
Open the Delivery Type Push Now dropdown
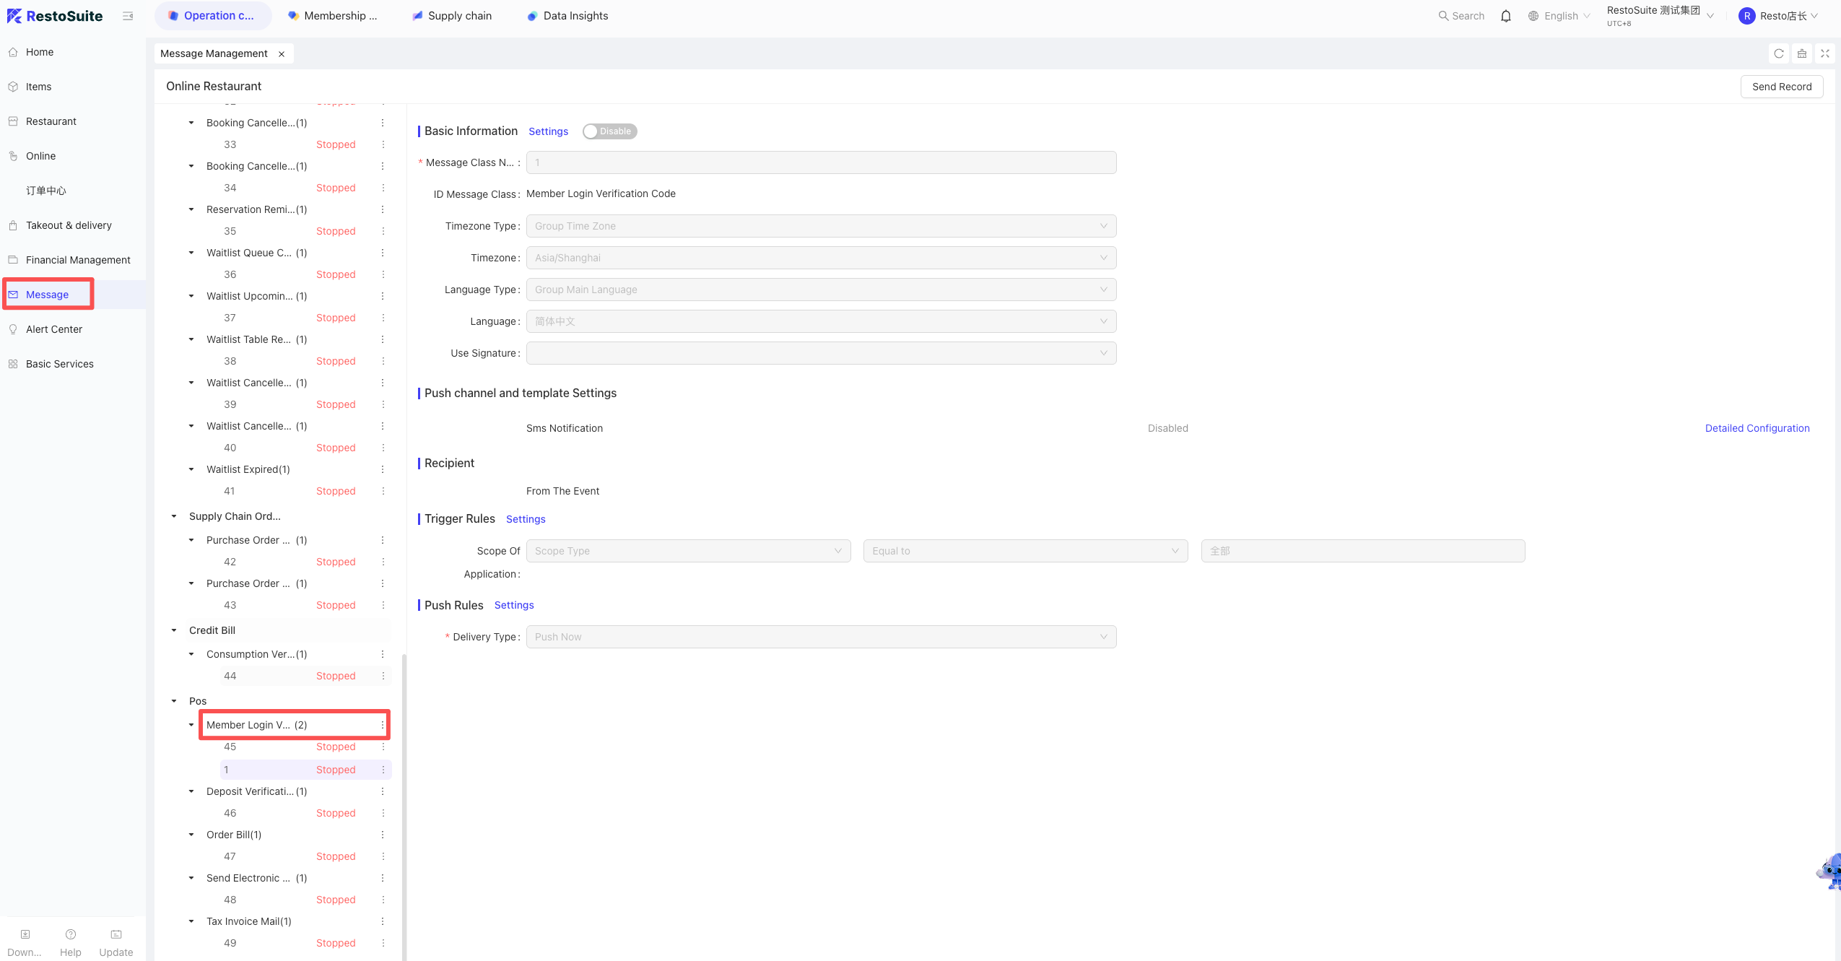pyautogui.click(x=821, y=637)
